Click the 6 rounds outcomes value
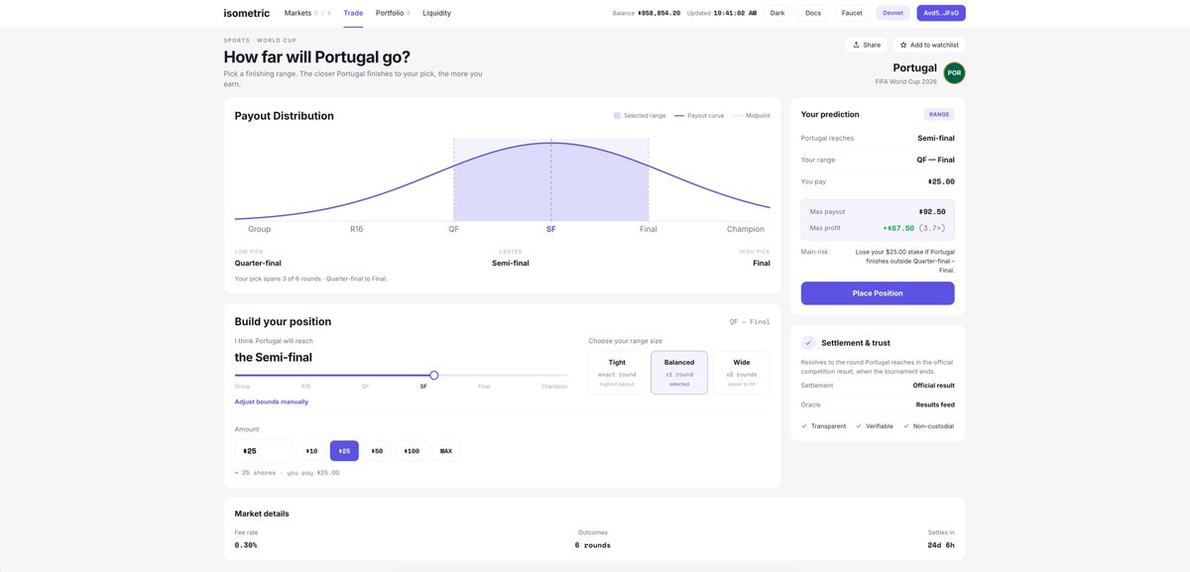 [x=593, y=545]
